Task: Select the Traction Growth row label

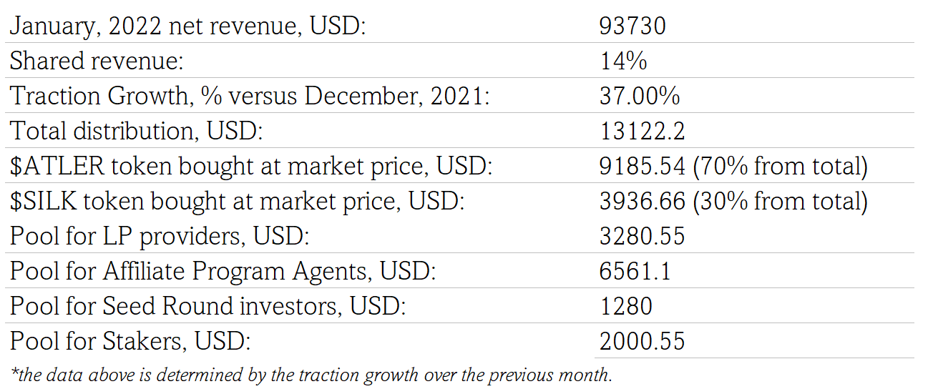Action: tap(250, 96)
